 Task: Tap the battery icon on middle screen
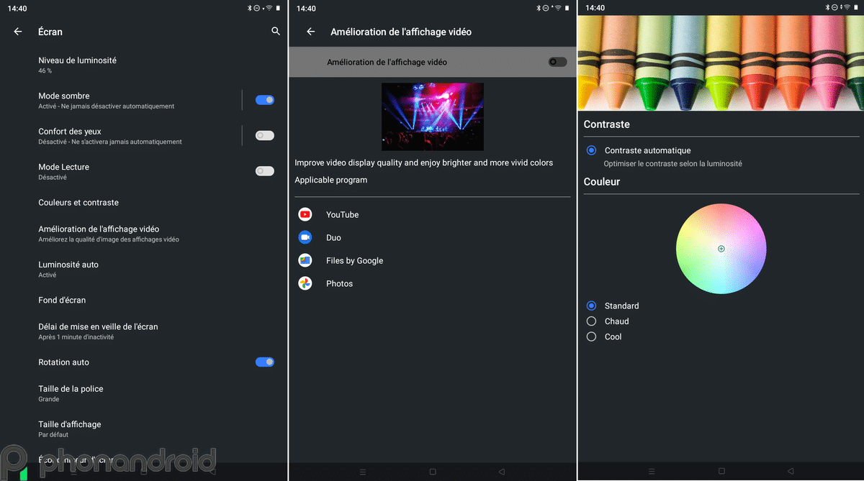(x=566, y=8)
